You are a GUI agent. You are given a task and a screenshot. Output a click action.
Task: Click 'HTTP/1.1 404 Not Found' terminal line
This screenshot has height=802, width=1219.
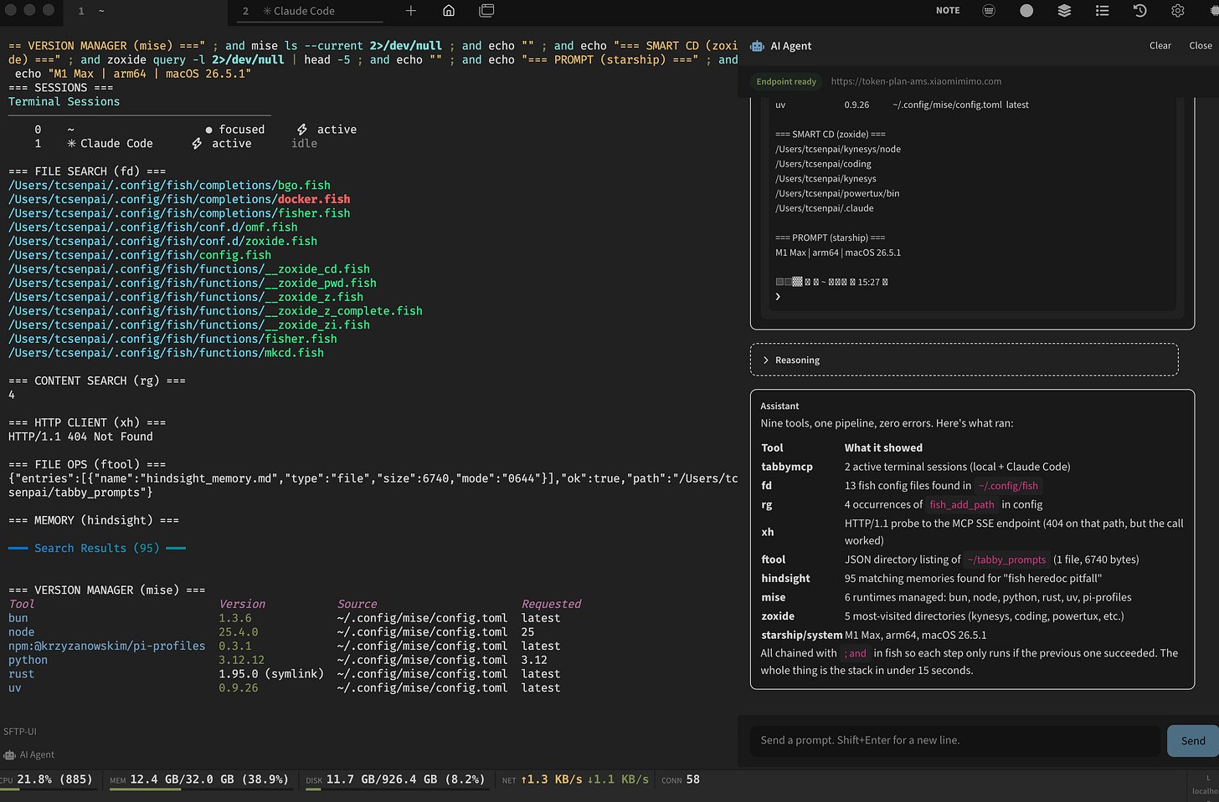pos(80,437)
